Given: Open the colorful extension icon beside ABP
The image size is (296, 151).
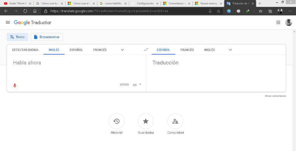Looking at the screenshot, I should [x=248, y=11].
